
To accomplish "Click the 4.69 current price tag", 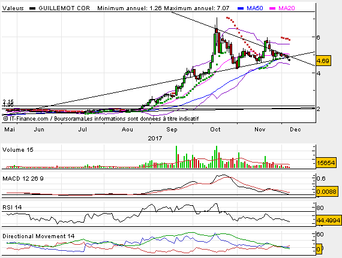I will [323, 61].
